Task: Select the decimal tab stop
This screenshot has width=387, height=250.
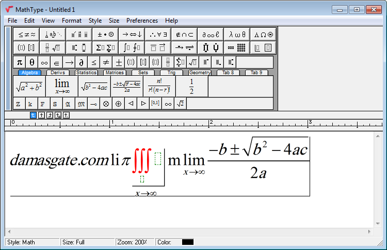Action: pos(66,115)
